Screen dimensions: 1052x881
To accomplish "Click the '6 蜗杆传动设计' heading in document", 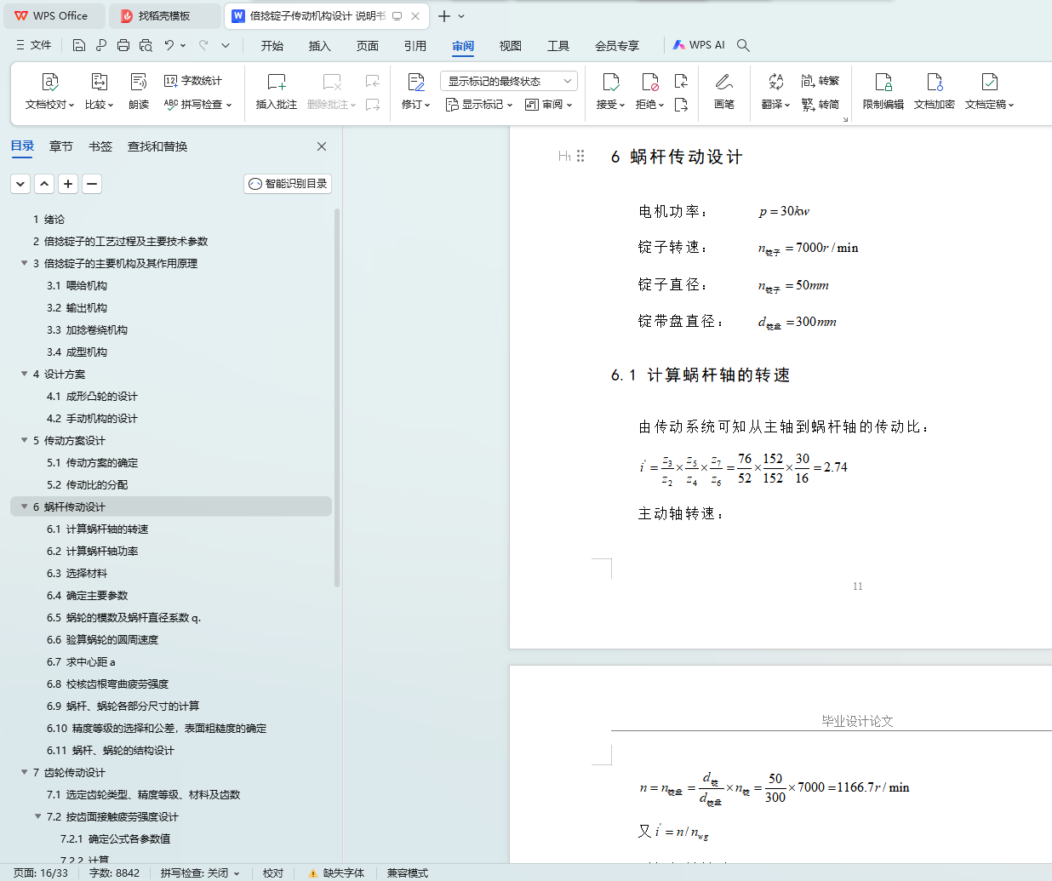I will 677,157.
